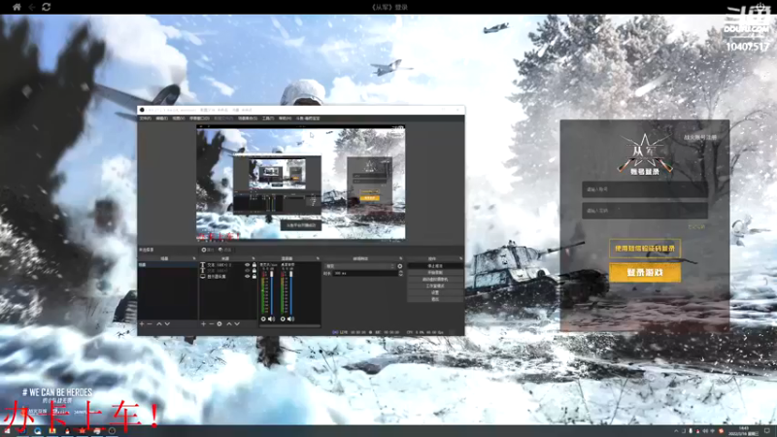Screen dimensions: 777x437
Task: Pop out the Sources dock
Action: click(x=253, y=258)
